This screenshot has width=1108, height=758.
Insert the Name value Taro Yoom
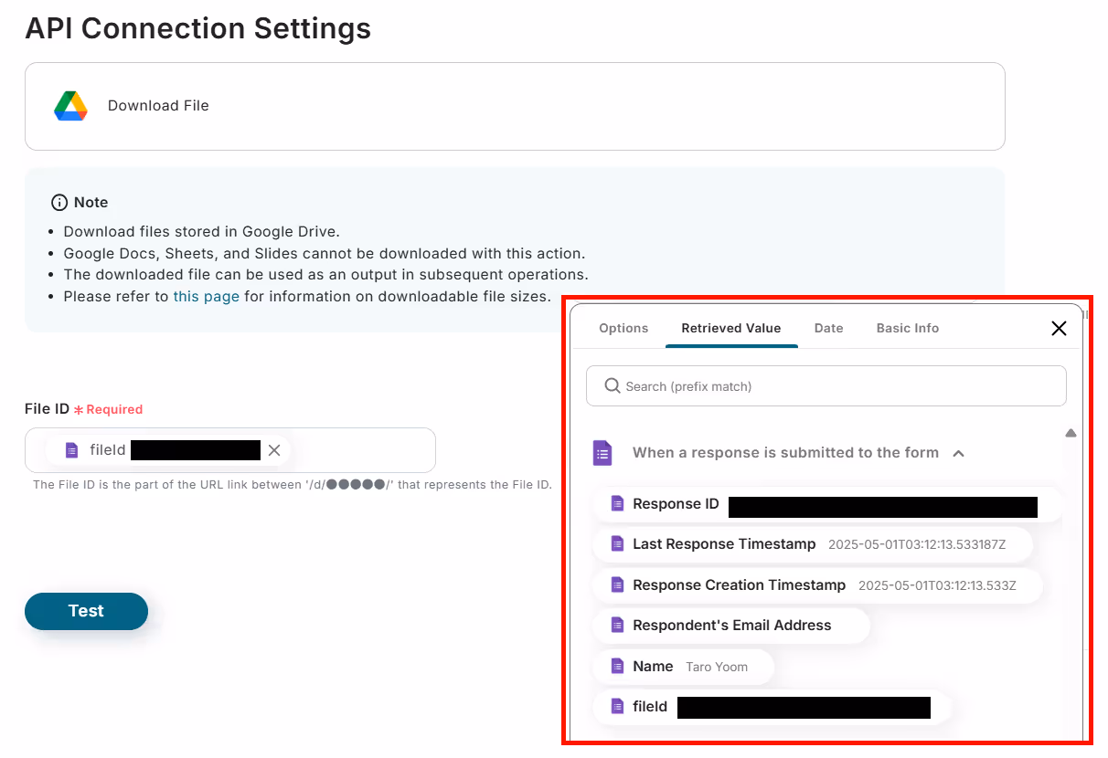[683, 667]
